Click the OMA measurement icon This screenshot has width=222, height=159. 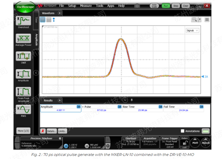(x=23, y=56)
